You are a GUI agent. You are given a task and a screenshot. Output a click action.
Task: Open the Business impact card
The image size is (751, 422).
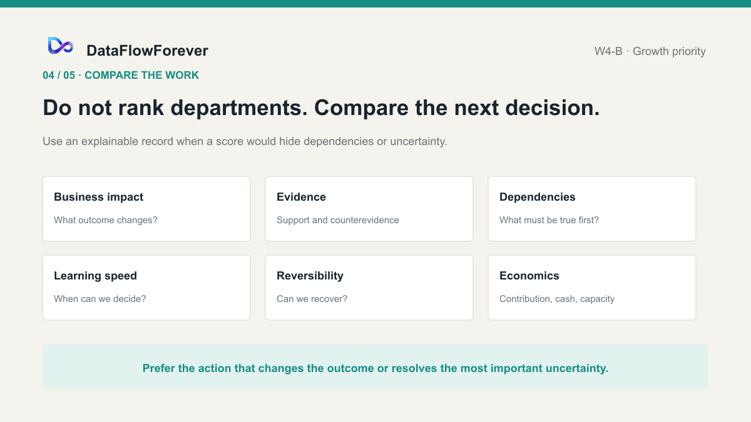(x=146, y=209)
